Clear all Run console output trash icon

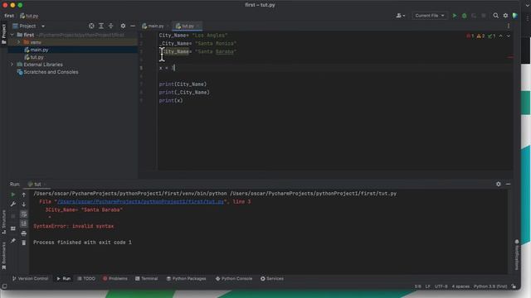[x=24, y=243]
